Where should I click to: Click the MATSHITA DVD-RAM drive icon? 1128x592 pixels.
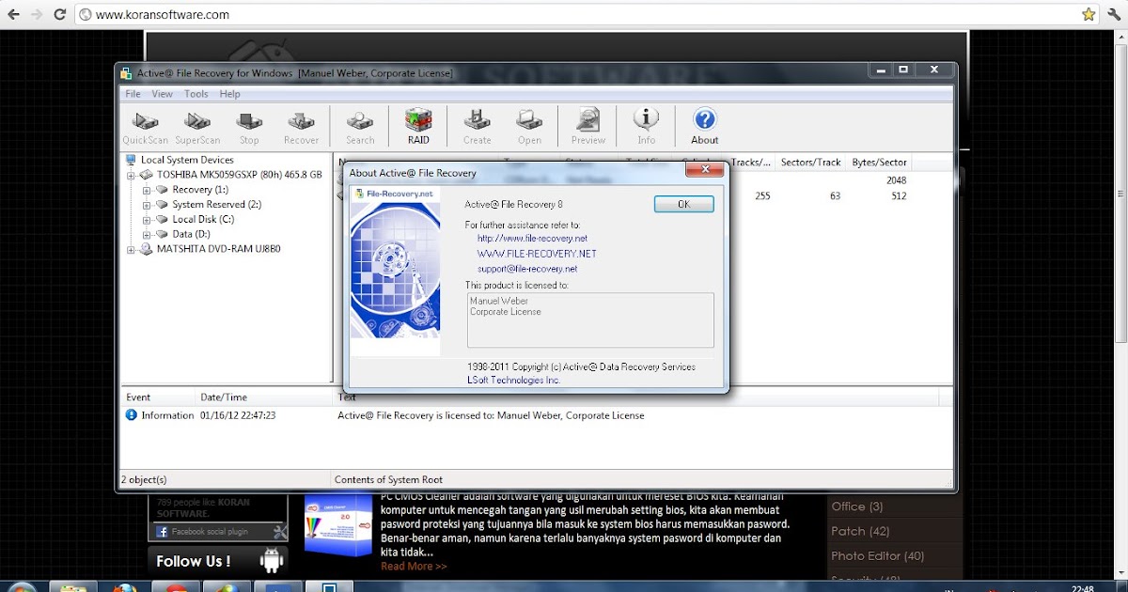pos(146,250)
